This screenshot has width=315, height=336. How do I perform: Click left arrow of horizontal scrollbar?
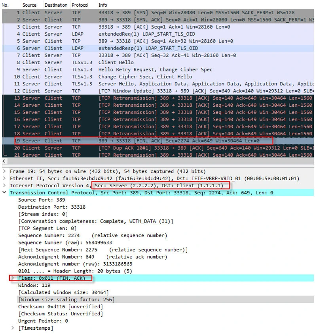coord(4,162)
